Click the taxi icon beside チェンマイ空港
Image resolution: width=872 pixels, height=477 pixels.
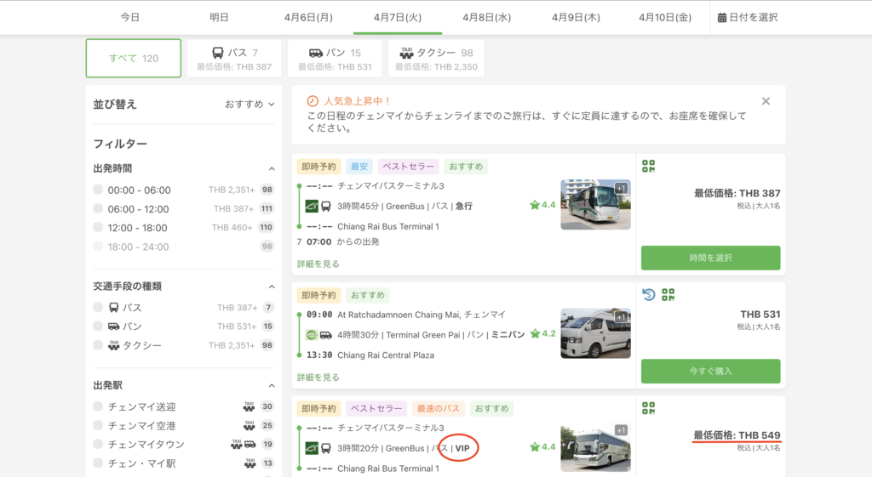(249, 425)
